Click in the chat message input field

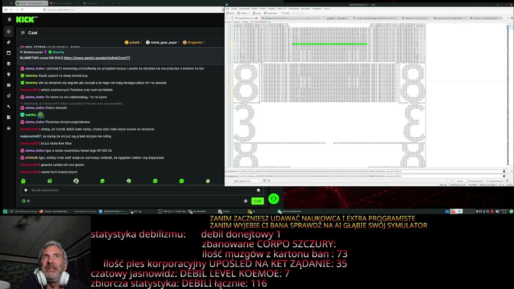click(141, 190)
